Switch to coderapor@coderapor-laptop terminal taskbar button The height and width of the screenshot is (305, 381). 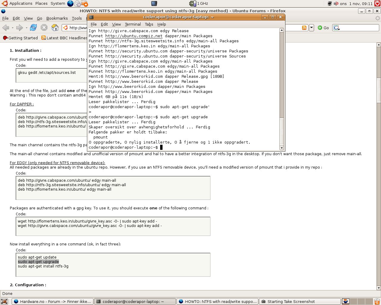pyautogui.click(x=135, y=301)
